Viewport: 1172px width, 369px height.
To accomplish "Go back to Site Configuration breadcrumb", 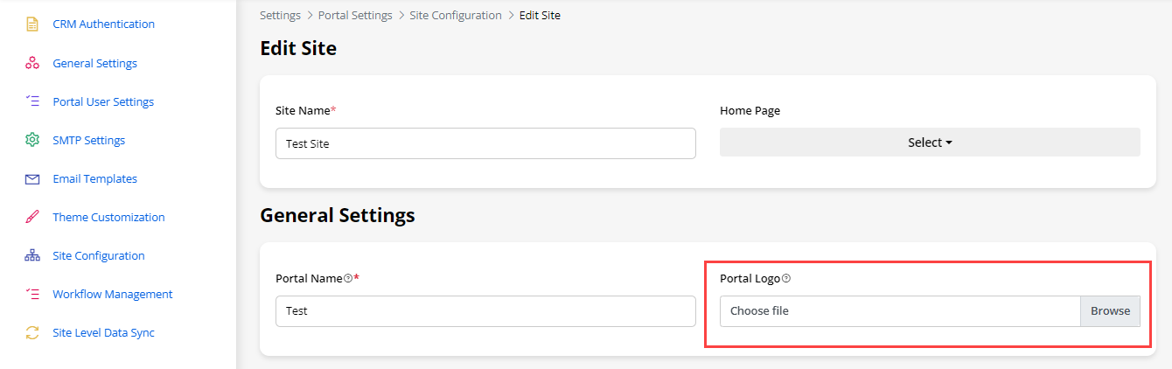I will coord(456,16).
